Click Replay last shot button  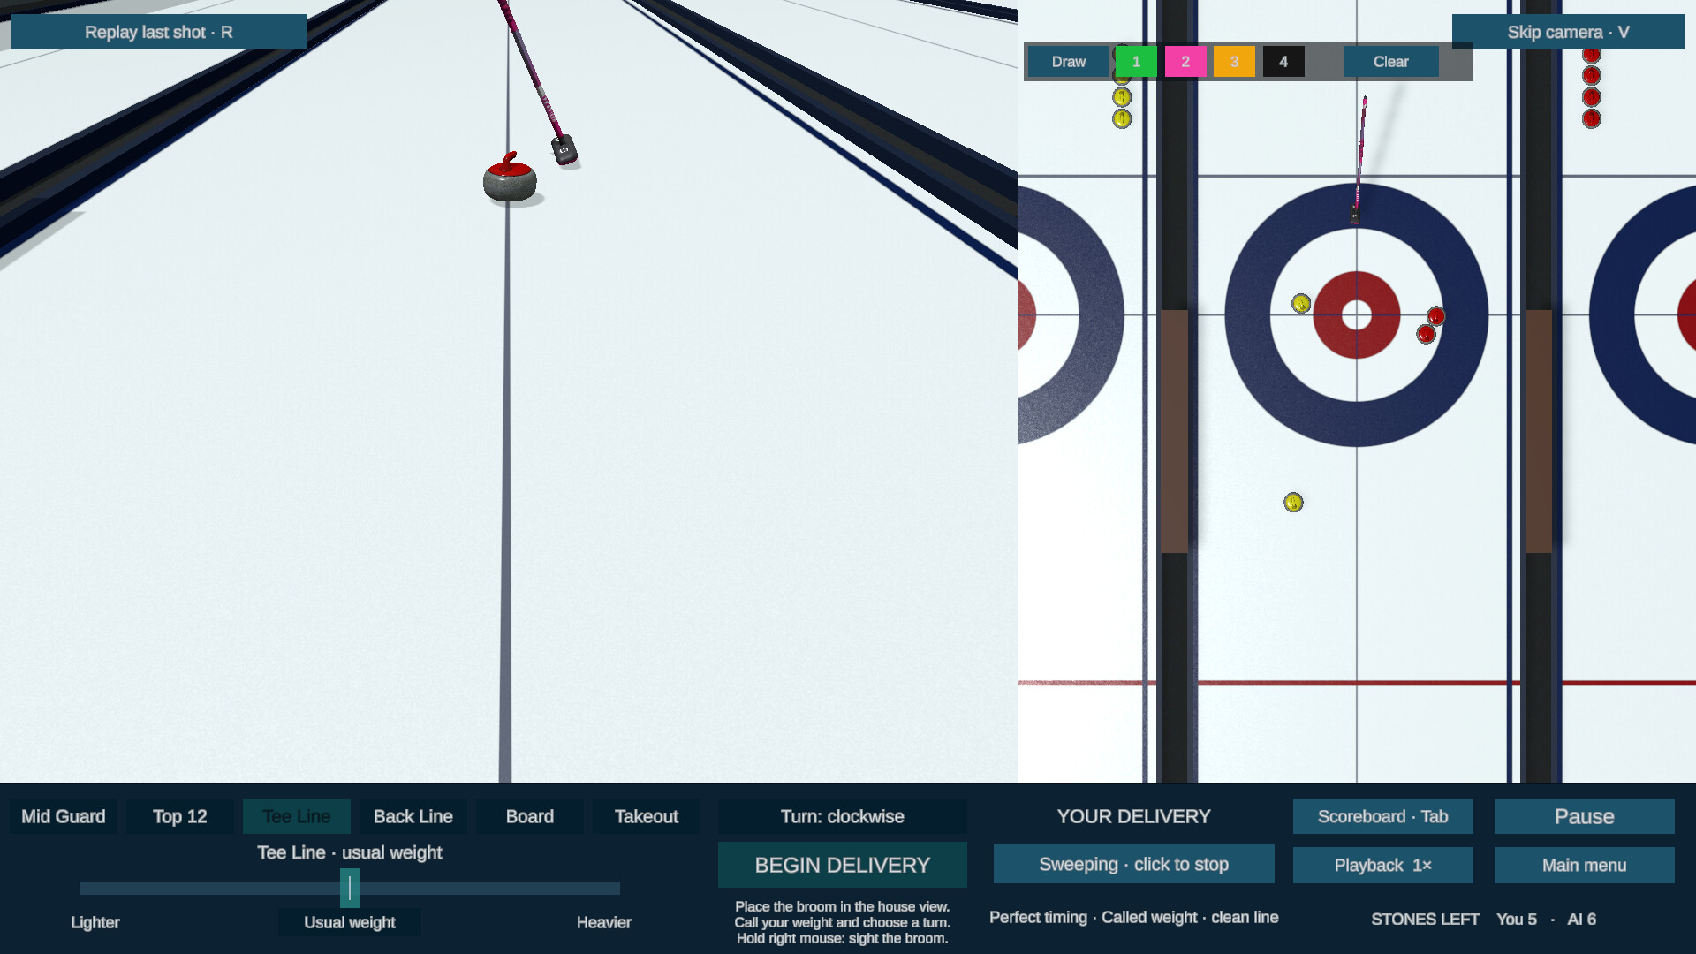[x=159, y=32]
